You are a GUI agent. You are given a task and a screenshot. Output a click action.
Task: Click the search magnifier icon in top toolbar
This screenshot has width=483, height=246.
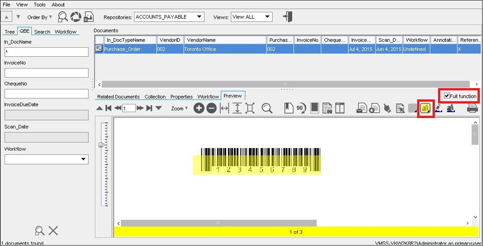[x=63, y=17]
